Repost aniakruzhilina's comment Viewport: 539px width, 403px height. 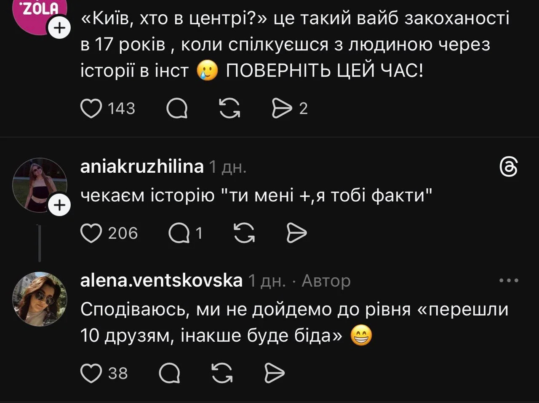click(245, 233)
